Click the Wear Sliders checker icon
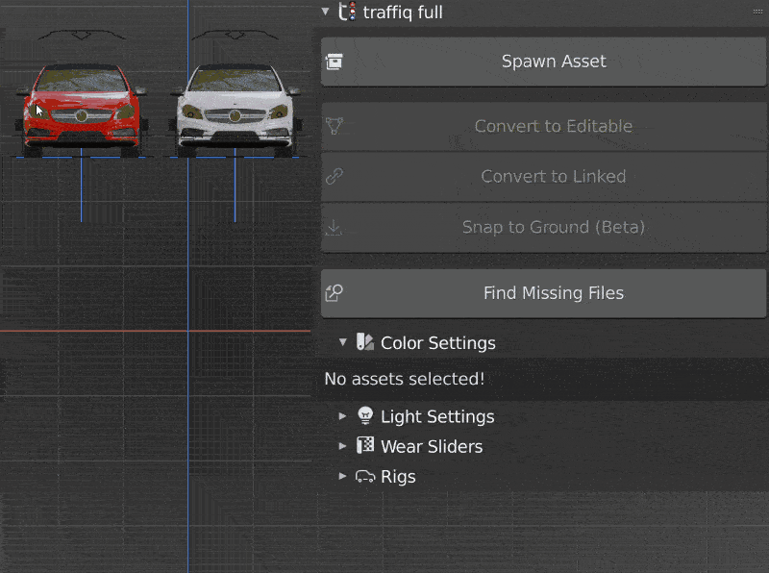 (365, 445)
